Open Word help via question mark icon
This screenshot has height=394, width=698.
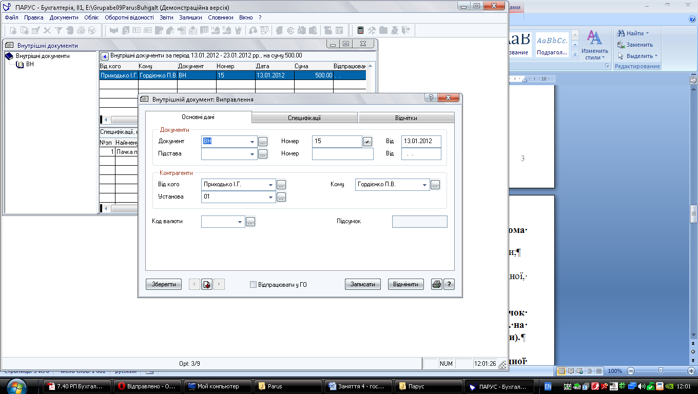coord(692,19)
